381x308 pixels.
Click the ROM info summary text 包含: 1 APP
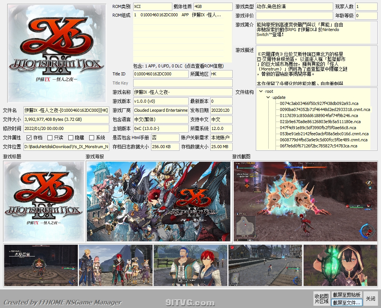[x=179, y=66]
